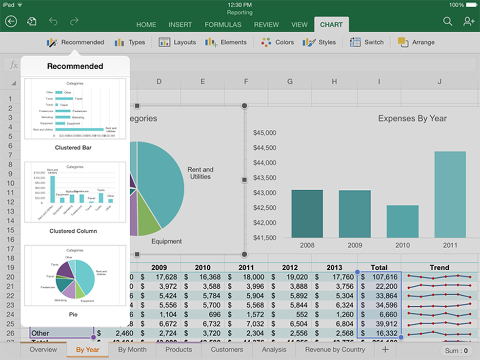Add a new sheet with the plus button
This screenshot has width=480, height=360.
[x=385, y=350]
